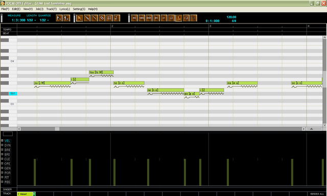Jump to start with transport button
This screenshot has height=196, width=327.
[134, 18]
